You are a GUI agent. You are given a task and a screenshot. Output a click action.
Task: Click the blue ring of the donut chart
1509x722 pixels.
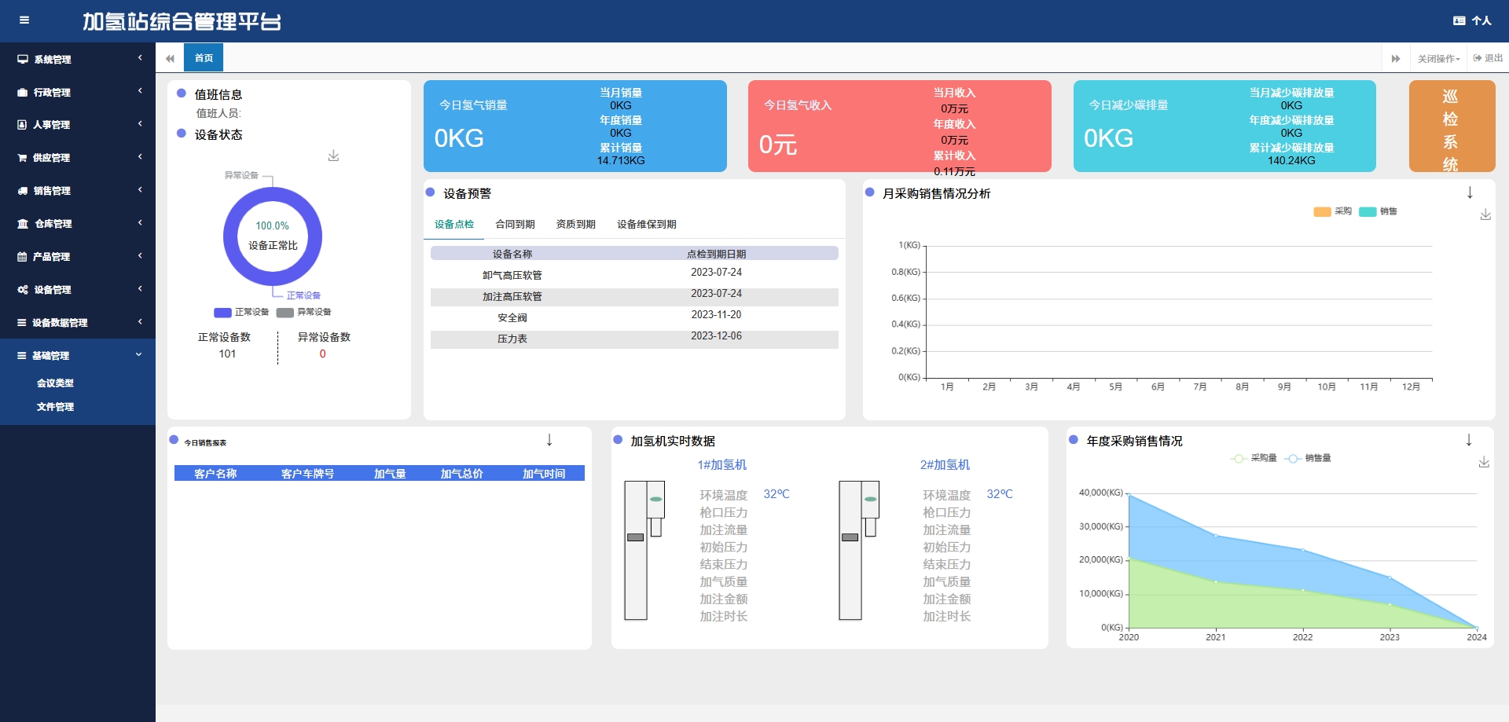(231, 236)
